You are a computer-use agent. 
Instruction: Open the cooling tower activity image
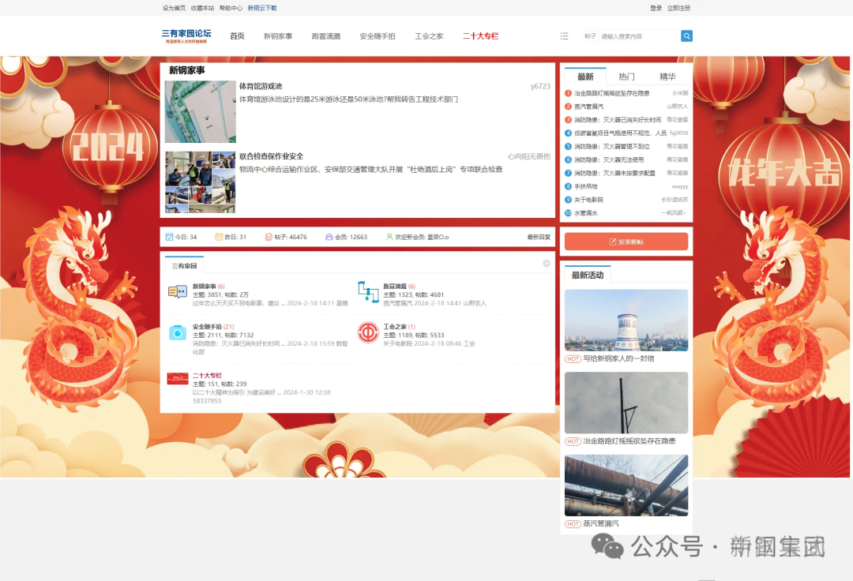[626, 320]
